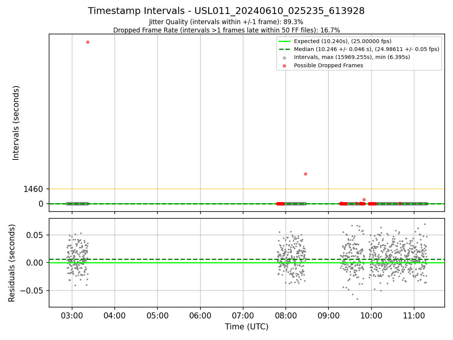453x340 pixels.
Task: Click the 'Residuals (seconds)' y-axis label
Action: pos(12,263)
